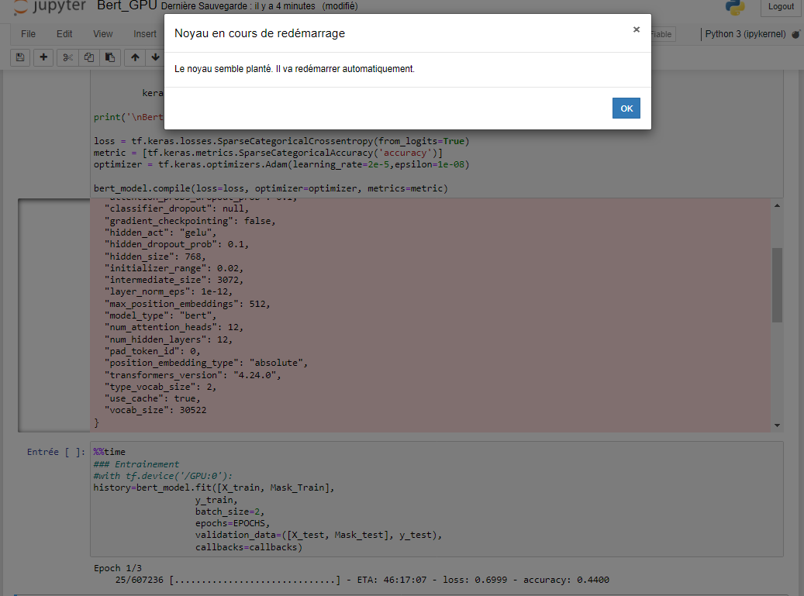Confirm the kernel restart dialog with OK
The image size is (804, 596).
point(626,108)
